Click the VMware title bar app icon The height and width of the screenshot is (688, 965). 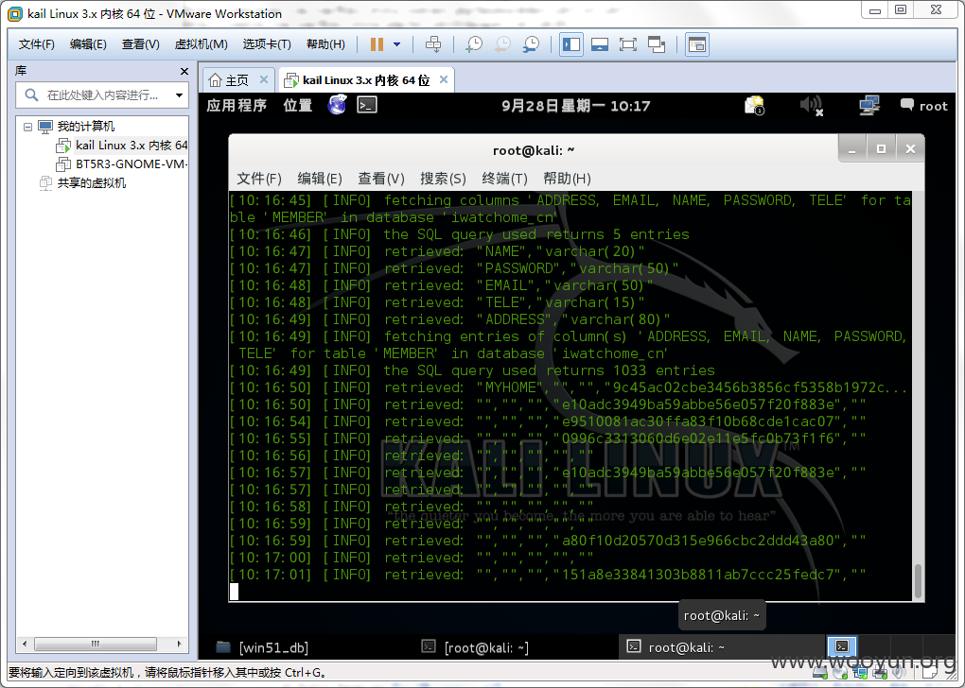click(15, 13)
